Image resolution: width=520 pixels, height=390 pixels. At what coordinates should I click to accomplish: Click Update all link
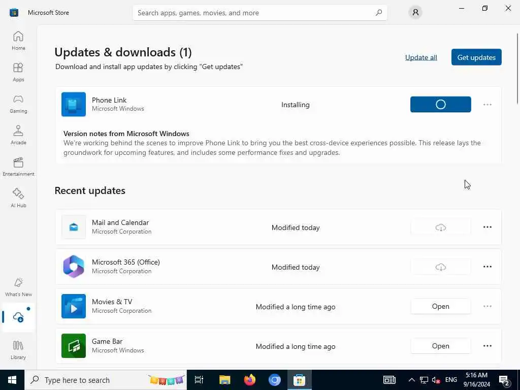pos(421,57)
